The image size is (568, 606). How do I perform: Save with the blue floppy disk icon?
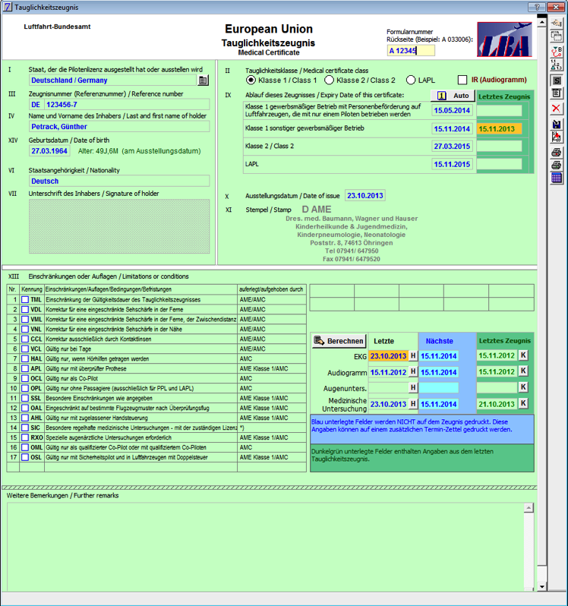557,124
